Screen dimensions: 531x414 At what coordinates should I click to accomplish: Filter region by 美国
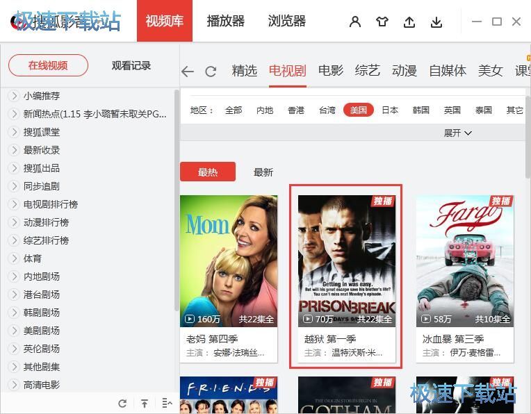(359, 110)
